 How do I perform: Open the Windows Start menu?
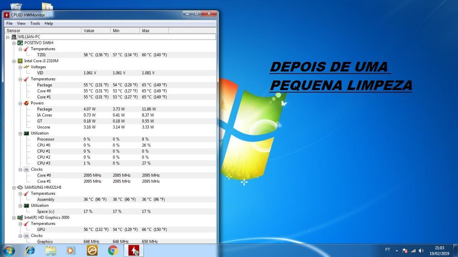coord(8,250)
